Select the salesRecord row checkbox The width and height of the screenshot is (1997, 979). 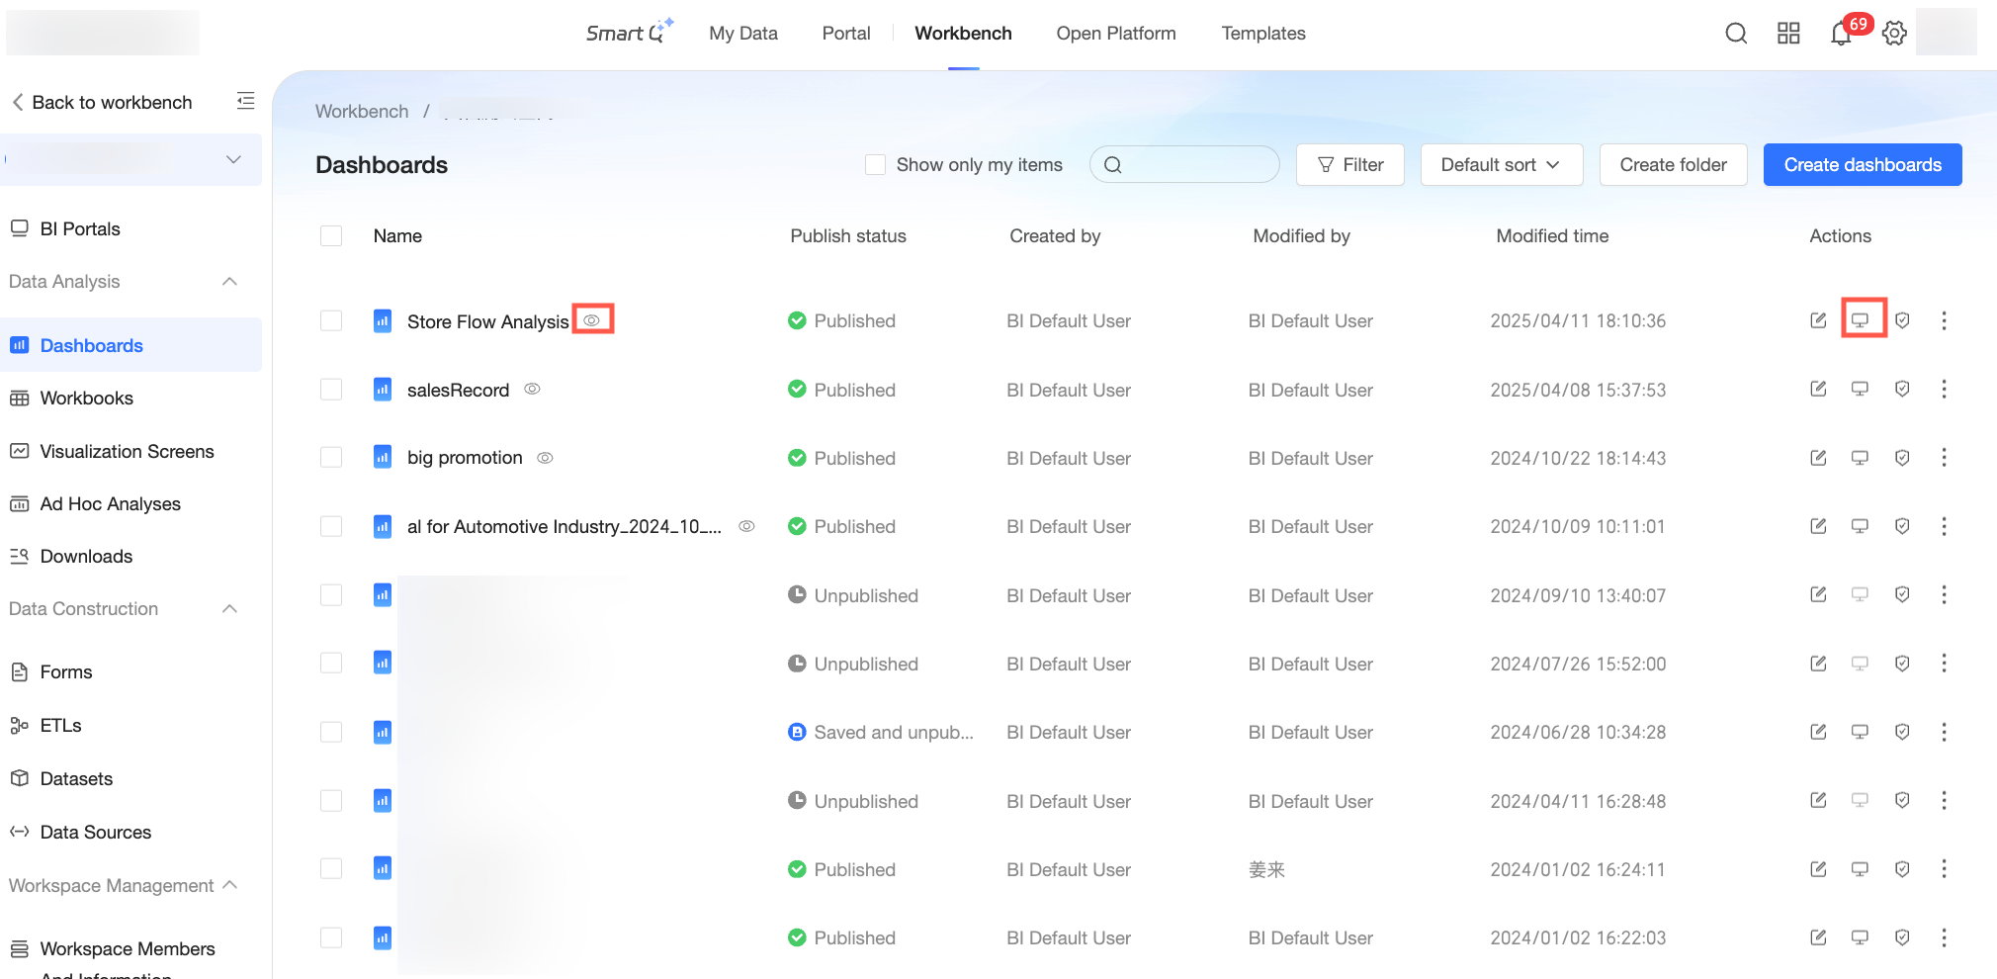[331, 389]
